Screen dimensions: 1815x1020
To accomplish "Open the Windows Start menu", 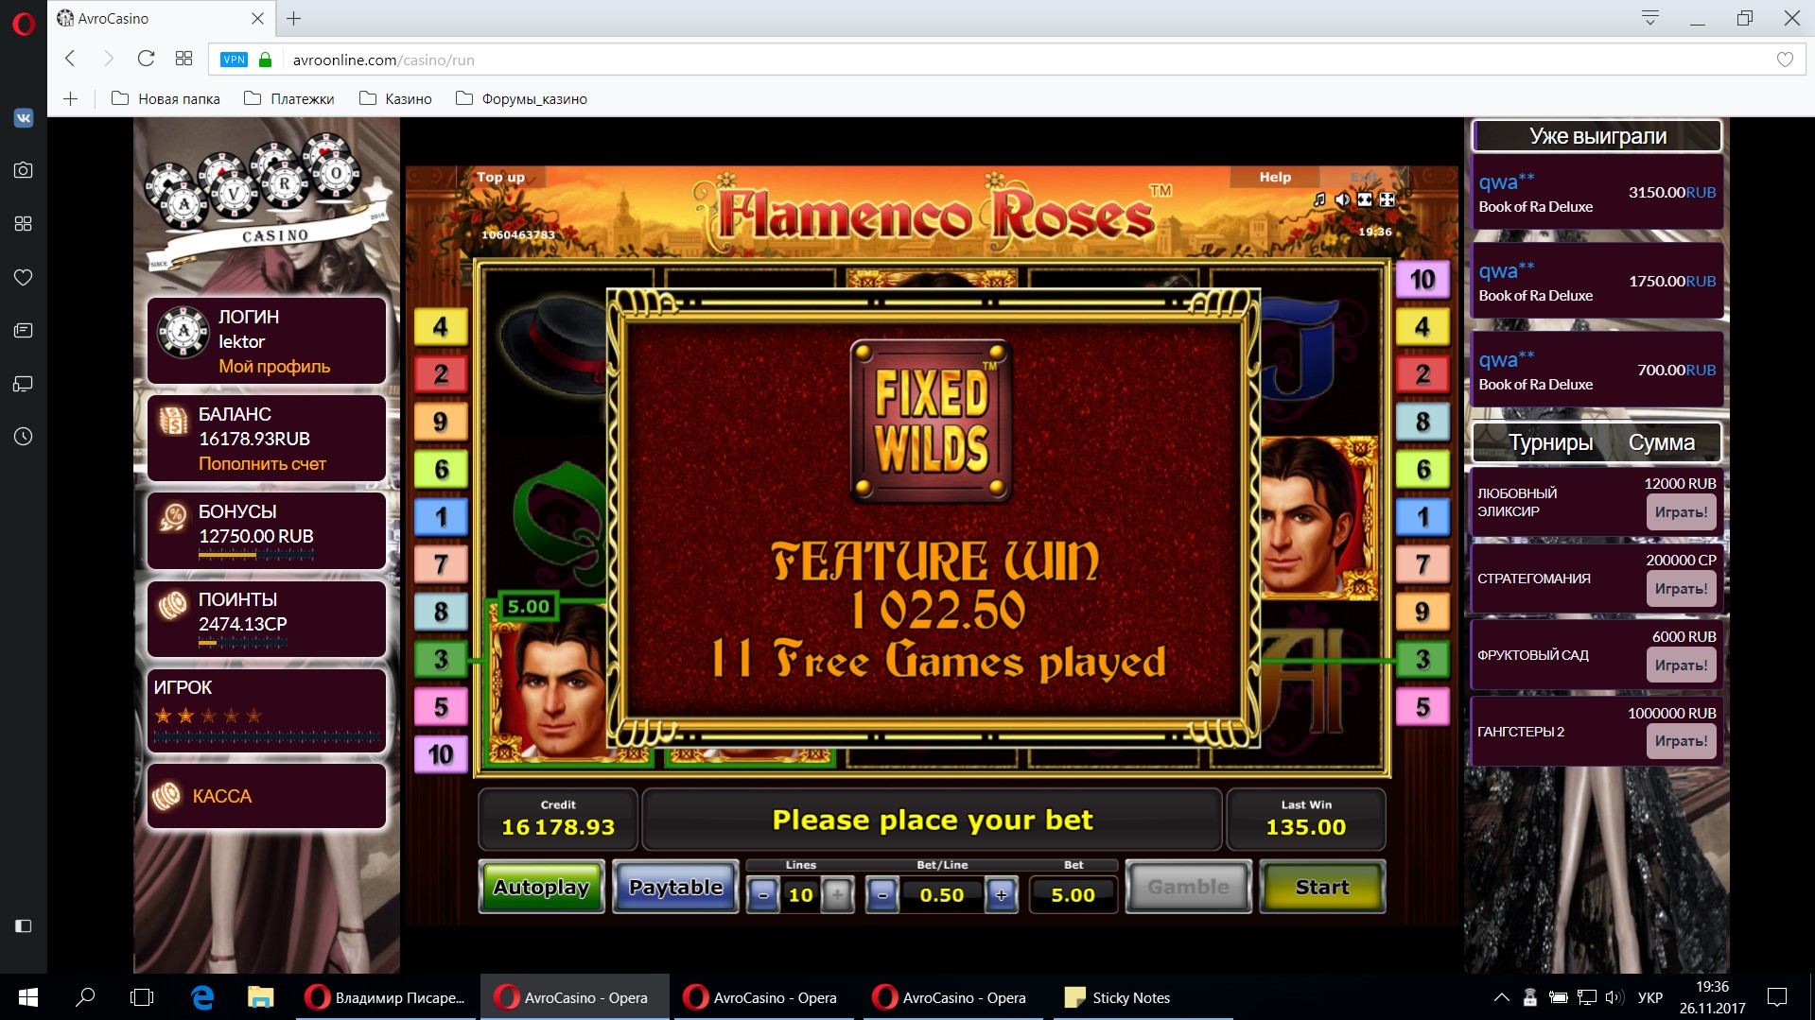I will pos(28,997).
